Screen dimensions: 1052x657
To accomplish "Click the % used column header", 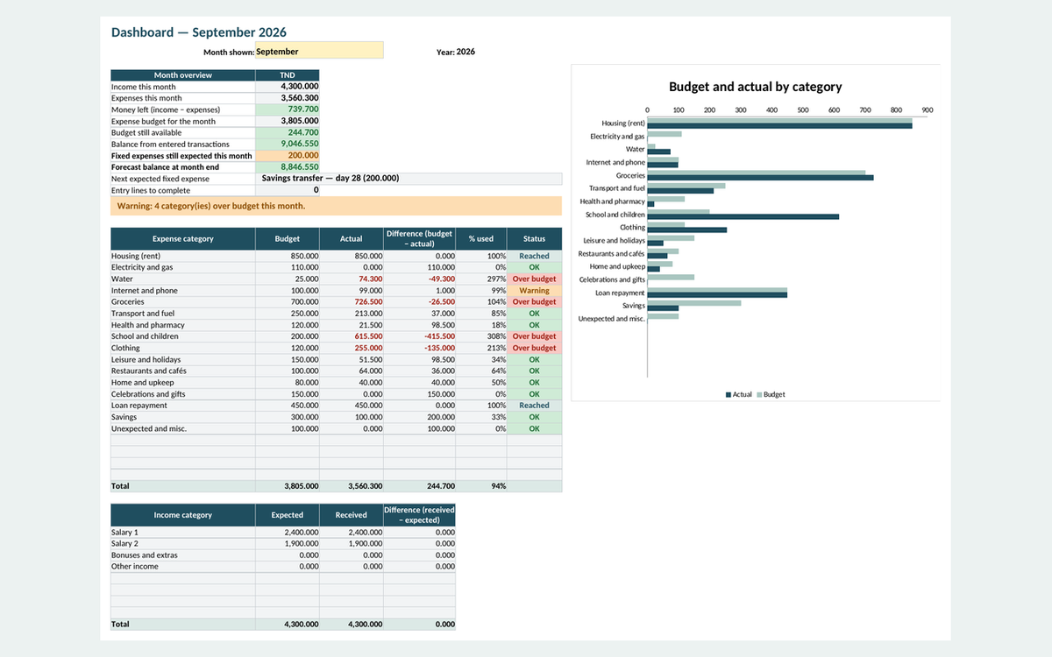I will click(481, 238).
